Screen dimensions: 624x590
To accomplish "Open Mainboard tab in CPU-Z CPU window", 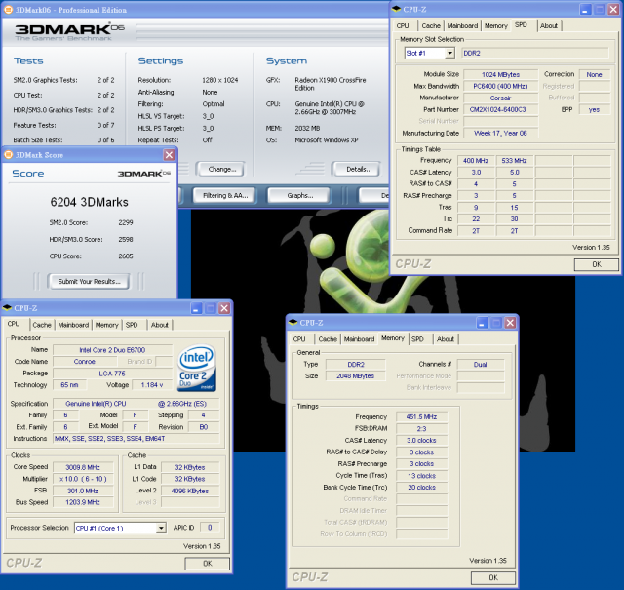I will [x=73, y=325].
